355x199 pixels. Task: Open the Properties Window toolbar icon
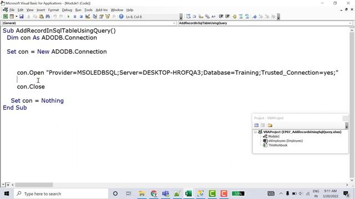coord(101,17)
